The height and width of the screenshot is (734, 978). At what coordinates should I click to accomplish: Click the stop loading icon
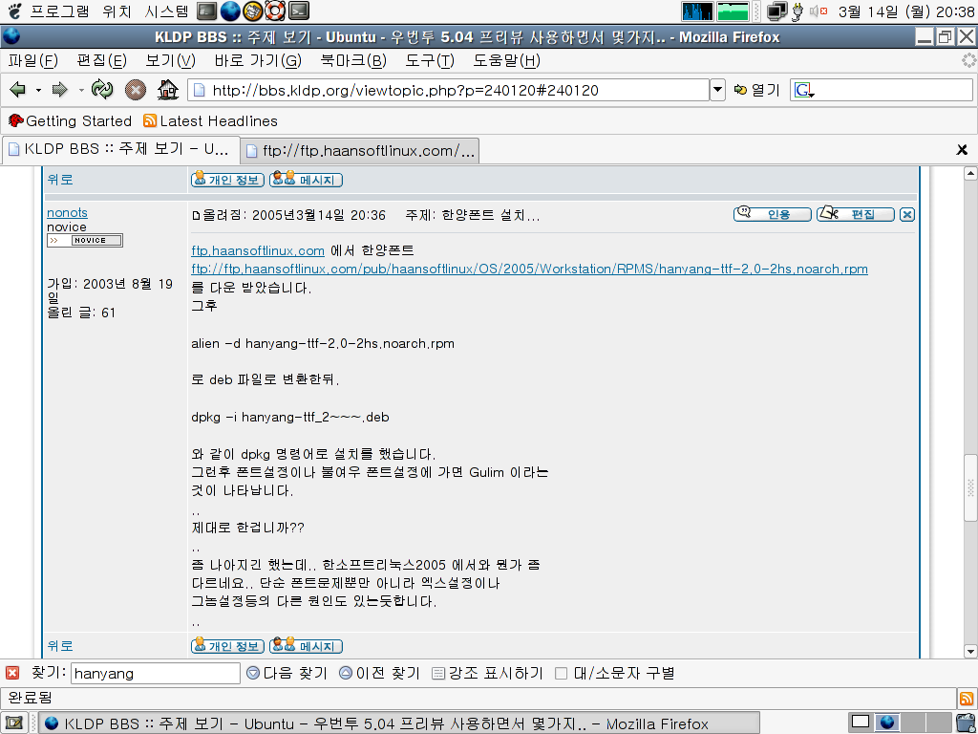tap(136, 90)
